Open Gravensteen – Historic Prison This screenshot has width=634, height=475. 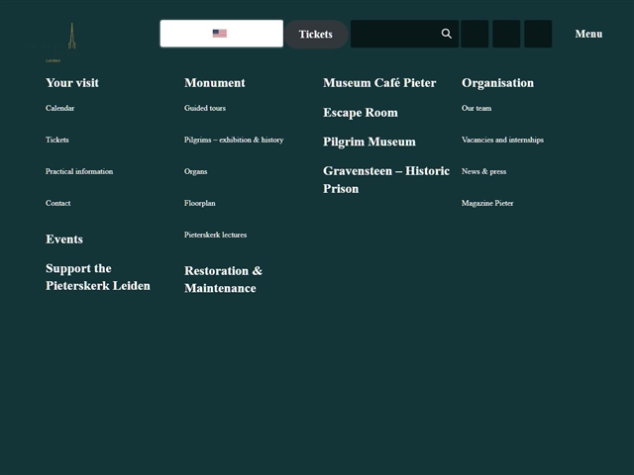[386, 180]
